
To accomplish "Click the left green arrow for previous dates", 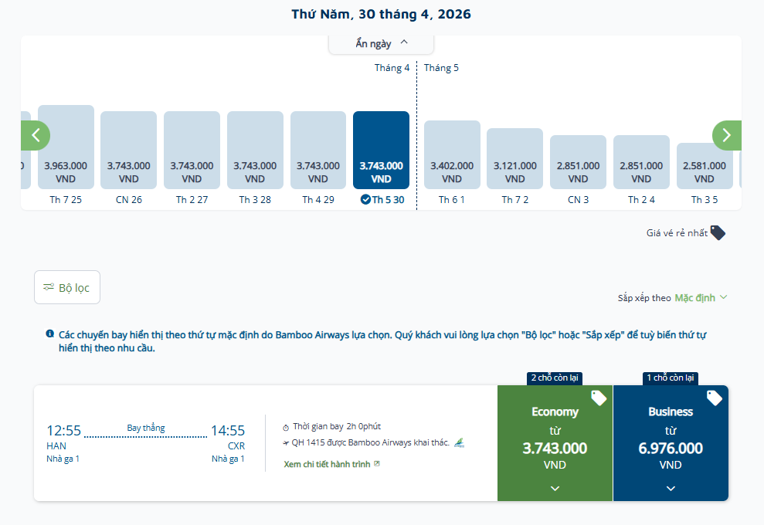I will [x=36, y=135].
